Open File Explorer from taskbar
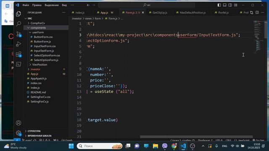269x151 pixels. [156, 146]
